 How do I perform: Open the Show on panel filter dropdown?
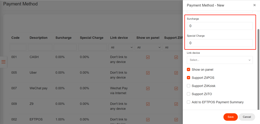click(148, 47)
